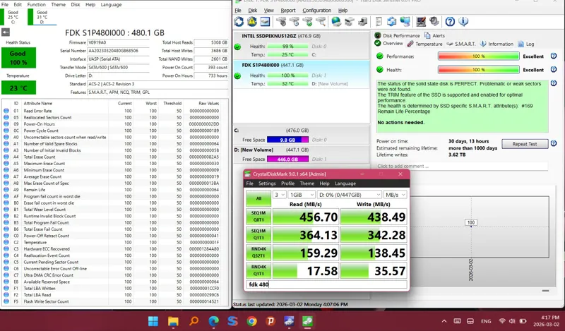The height and width of the screenshot is (331, 565).
Task: Click the C: free space 9.8 GB bar
Action: [x=287, y=140]
